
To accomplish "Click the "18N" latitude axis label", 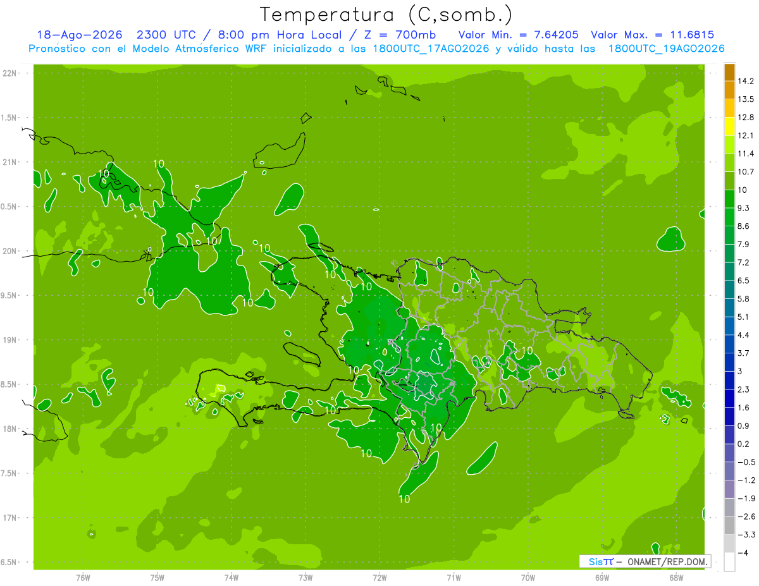I will tap(9, 429).
